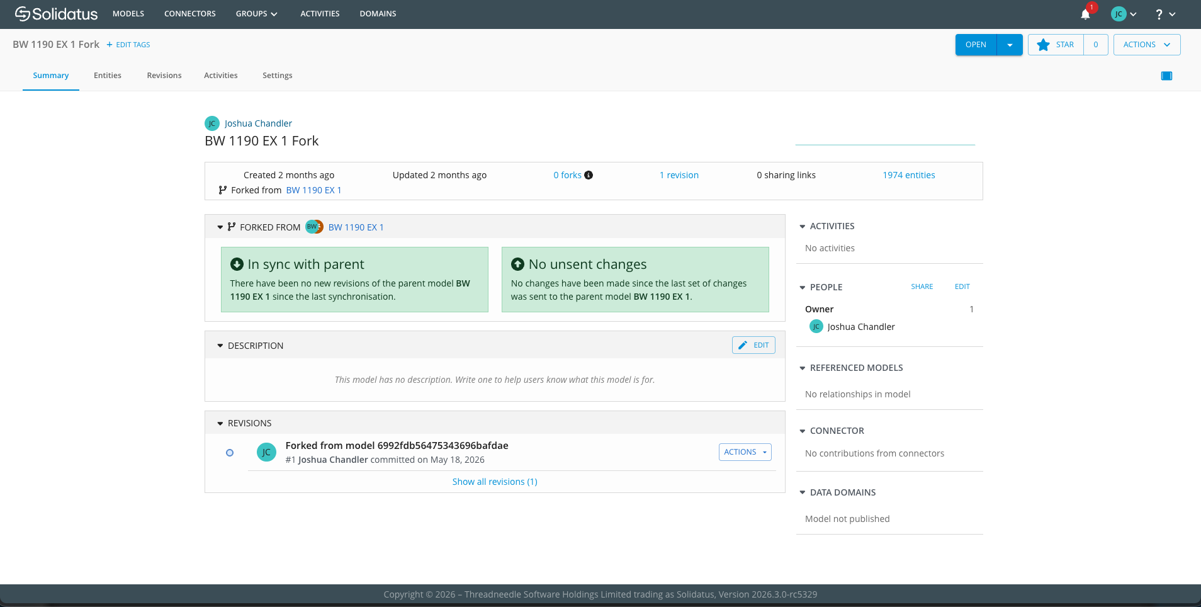This screenshot has width=1201, height=607.
Task: Click the forks info icon
Action: (589, 175)
